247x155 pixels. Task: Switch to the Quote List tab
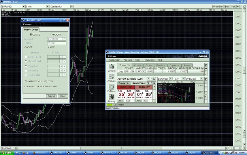click(x=124, y=83)
